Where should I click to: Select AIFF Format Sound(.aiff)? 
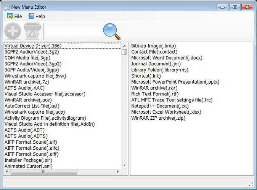[x=63, y=154]
